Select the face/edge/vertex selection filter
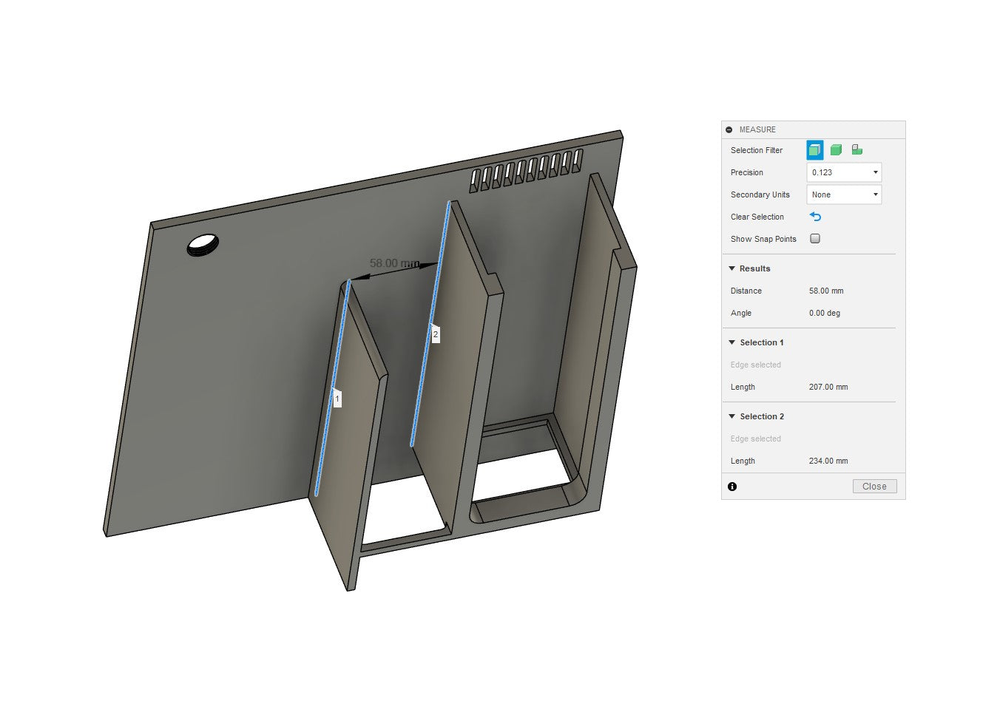Image resolution: width=1000 pixels, height=704 pixels. pos(814,150)
